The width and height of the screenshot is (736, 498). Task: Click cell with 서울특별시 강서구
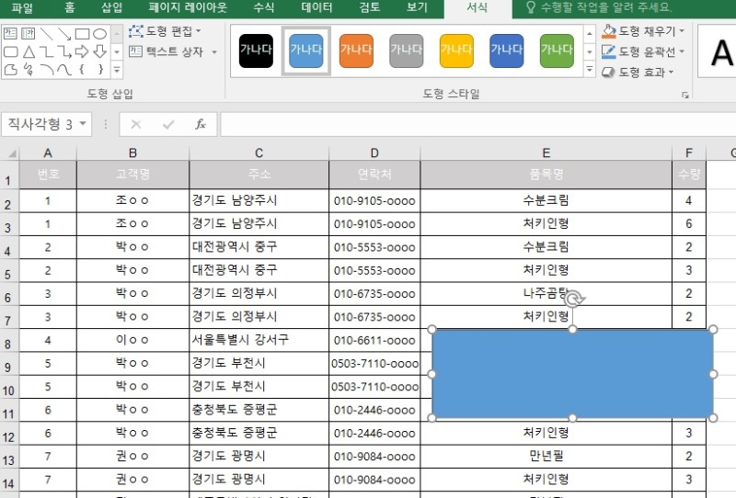[x=259, y=340]
